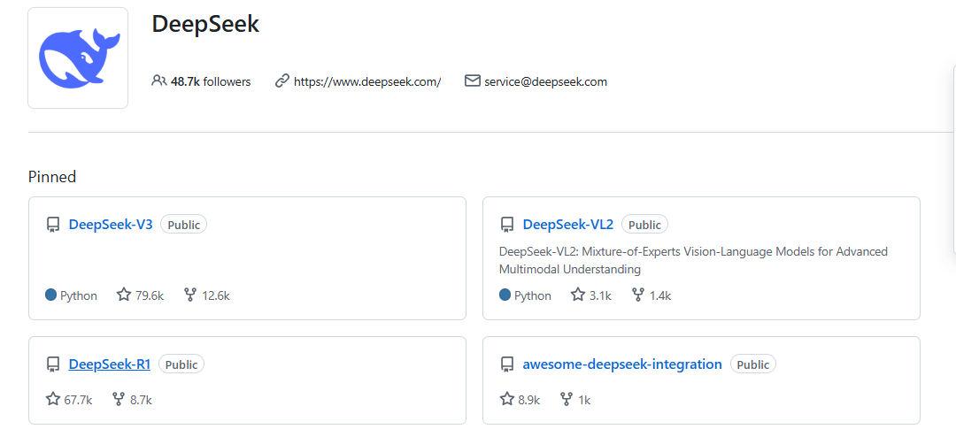Image resolution: width=956 pixels, height=437 pixels.
Task: Click the Public badge of DeepSeek-V3
Action: click(184, 225)
